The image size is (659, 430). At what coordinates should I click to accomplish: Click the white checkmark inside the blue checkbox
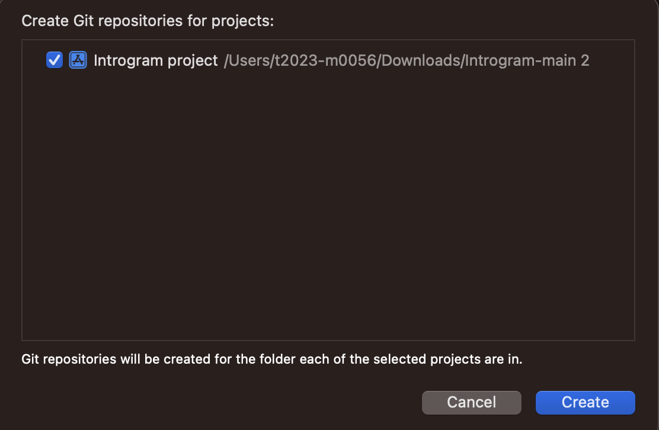tap(55, 60)
